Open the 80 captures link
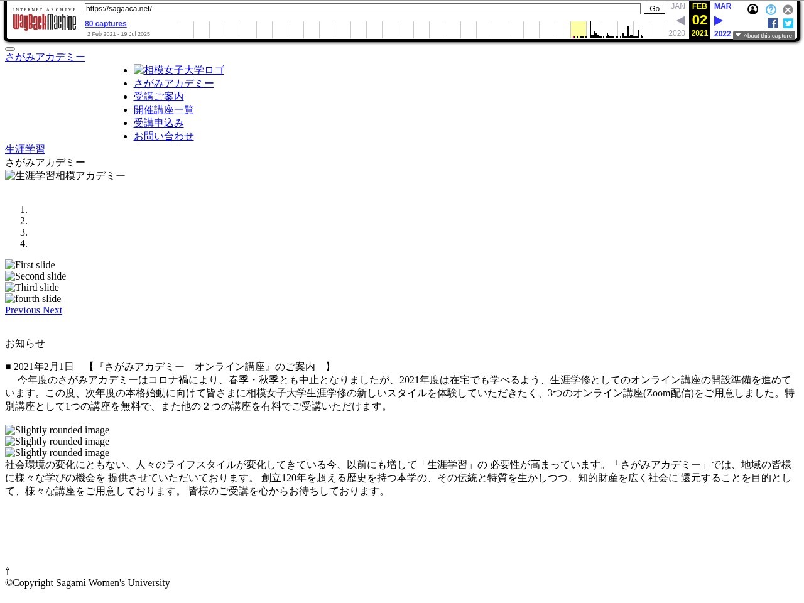 click(106, 24)
